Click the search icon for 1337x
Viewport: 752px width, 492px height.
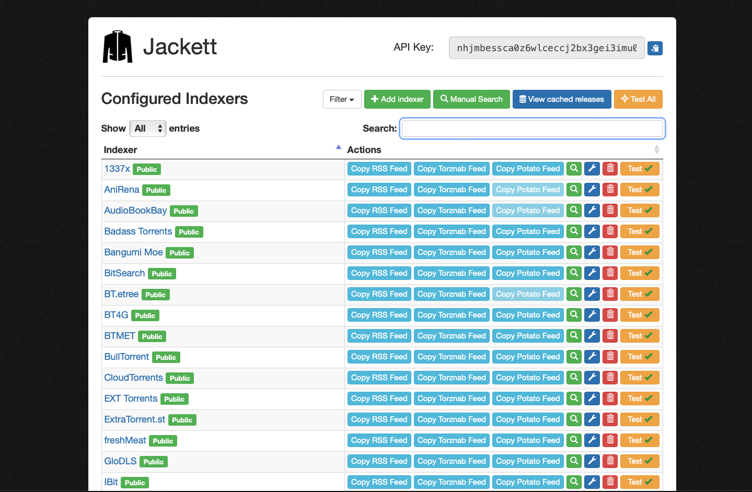click(x=574, y=169)
